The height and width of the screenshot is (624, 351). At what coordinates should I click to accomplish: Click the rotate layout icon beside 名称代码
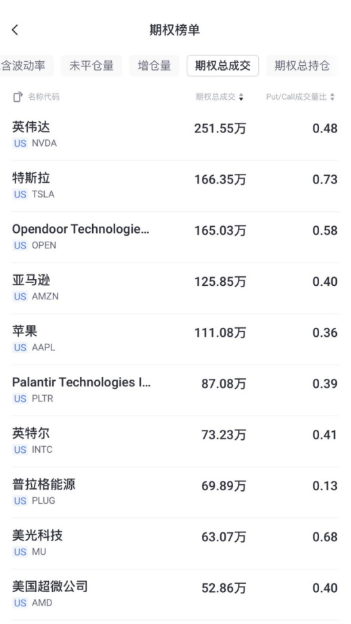(x=18, y=96)
